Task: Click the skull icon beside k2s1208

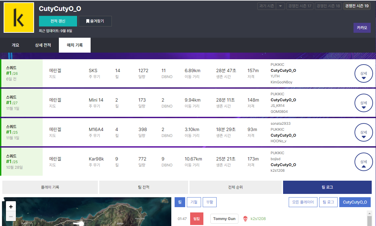Action: point(245,219)
